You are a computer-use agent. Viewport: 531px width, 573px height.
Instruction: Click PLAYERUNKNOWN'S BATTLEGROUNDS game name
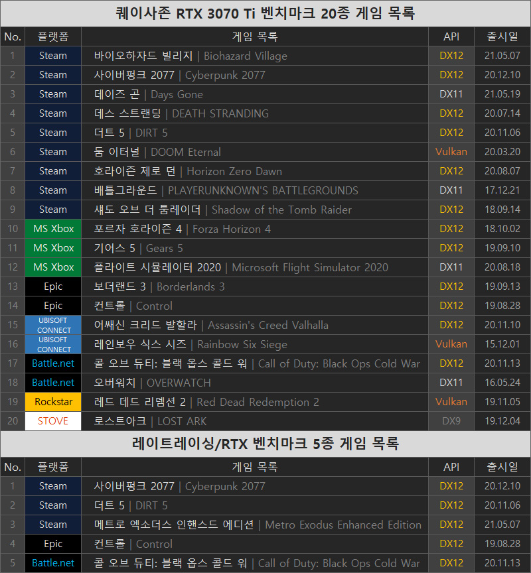coord(263,190)
